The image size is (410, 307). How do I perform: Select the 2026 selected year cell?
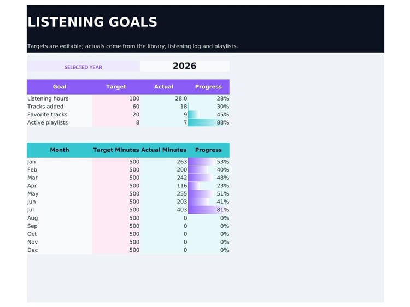pyautogui.click(x=185, y=66)
